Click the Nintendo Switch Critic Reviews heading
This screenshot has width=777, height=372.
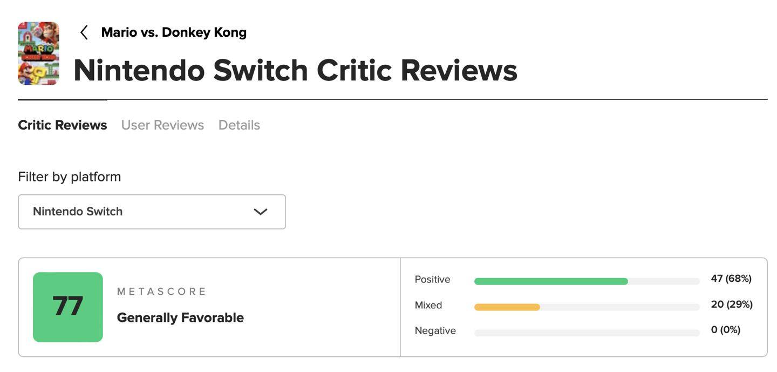click(x=295, y=71)
